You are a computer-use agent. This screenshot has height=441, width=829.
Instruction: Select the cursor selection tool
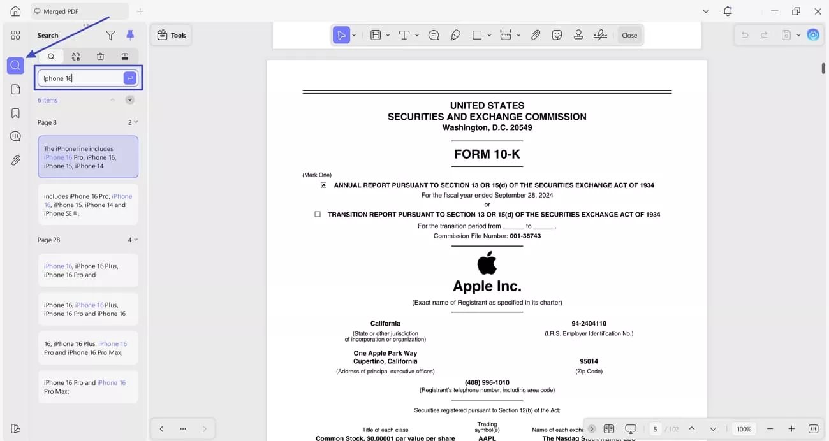pyautogui.click(x=341, y=35)
